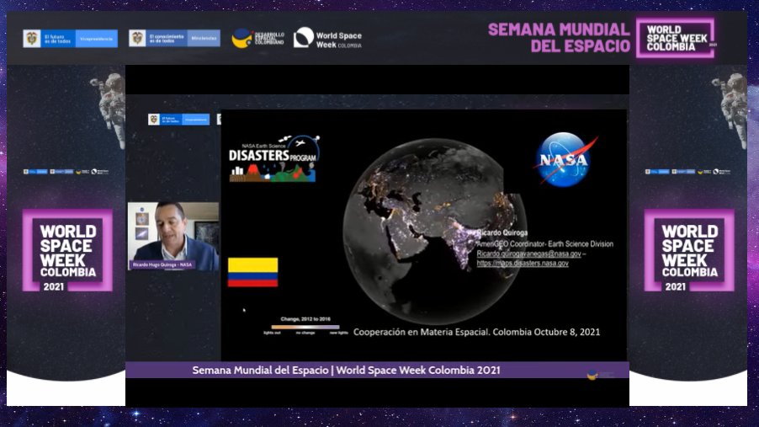This screenshot has height=427, width=759.
Task: Click the Colombian flag image on the slide
Action: (252, 272)
